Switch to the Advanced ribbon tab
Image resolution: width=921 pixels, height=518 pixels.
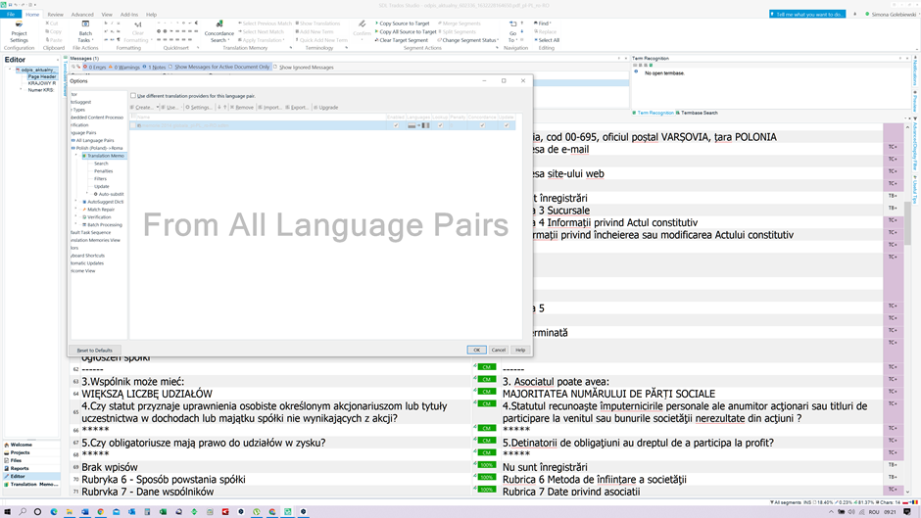coord(82,14)
